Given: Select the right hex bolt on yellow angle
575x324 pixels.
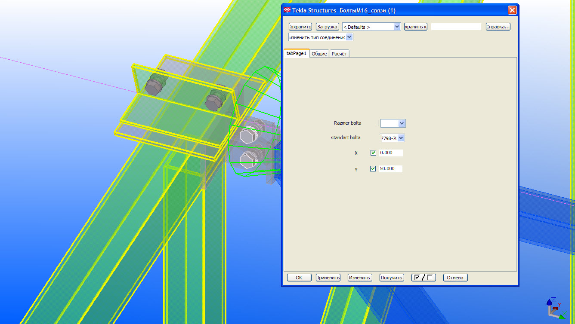Looking at the screenshot, I should point(213,102).
